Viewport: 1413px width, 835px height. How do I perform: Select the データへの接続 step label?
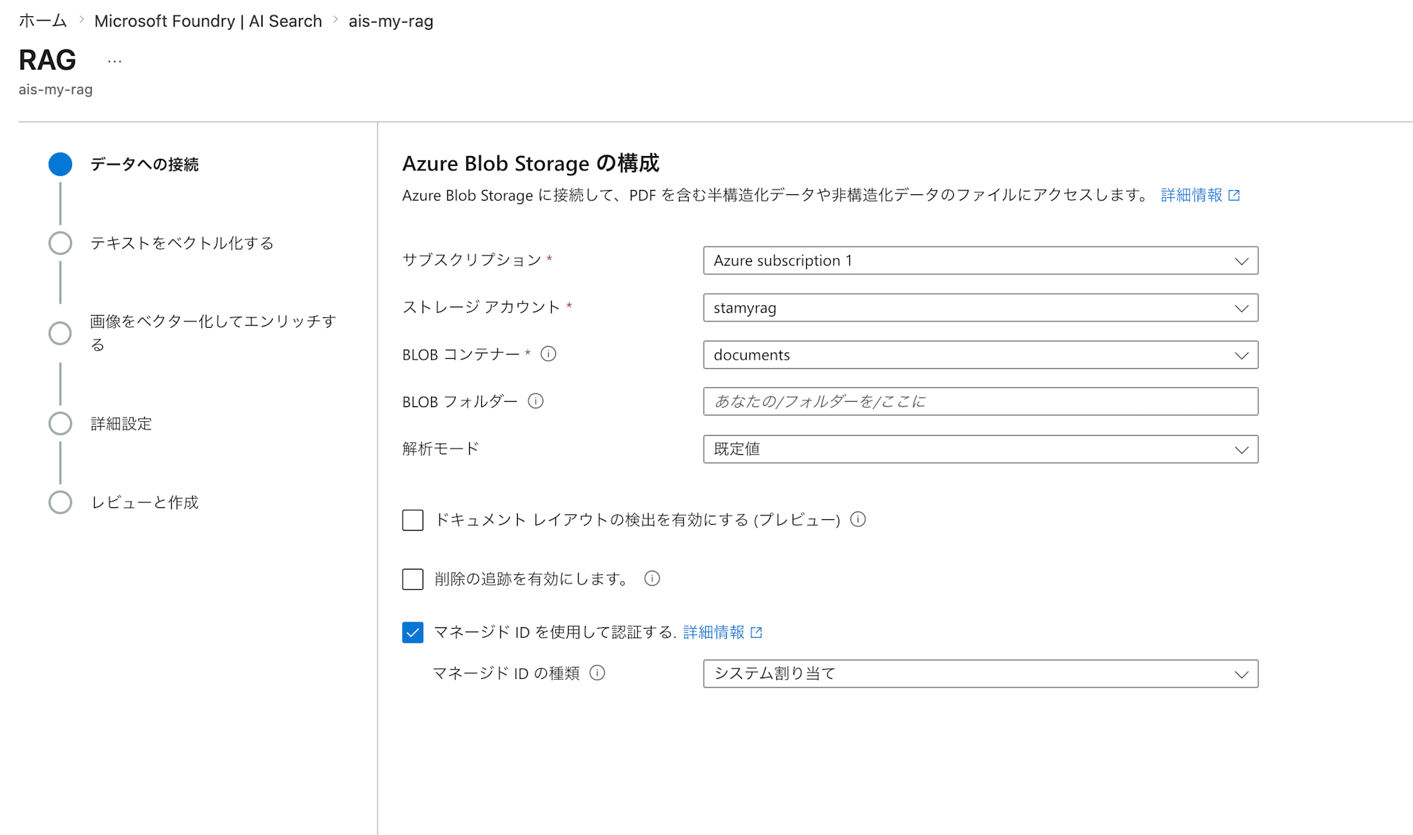point(145,164)
